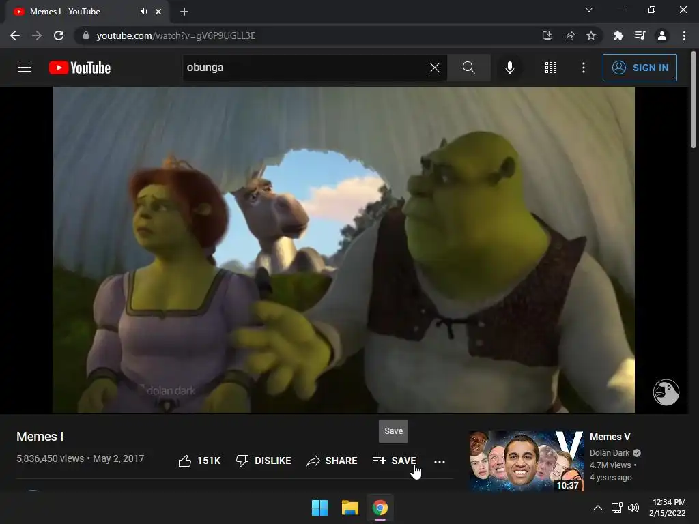Screen dimensions: 699x524
Task: Open a new tab with plus
Action: [x=184, y=12]
